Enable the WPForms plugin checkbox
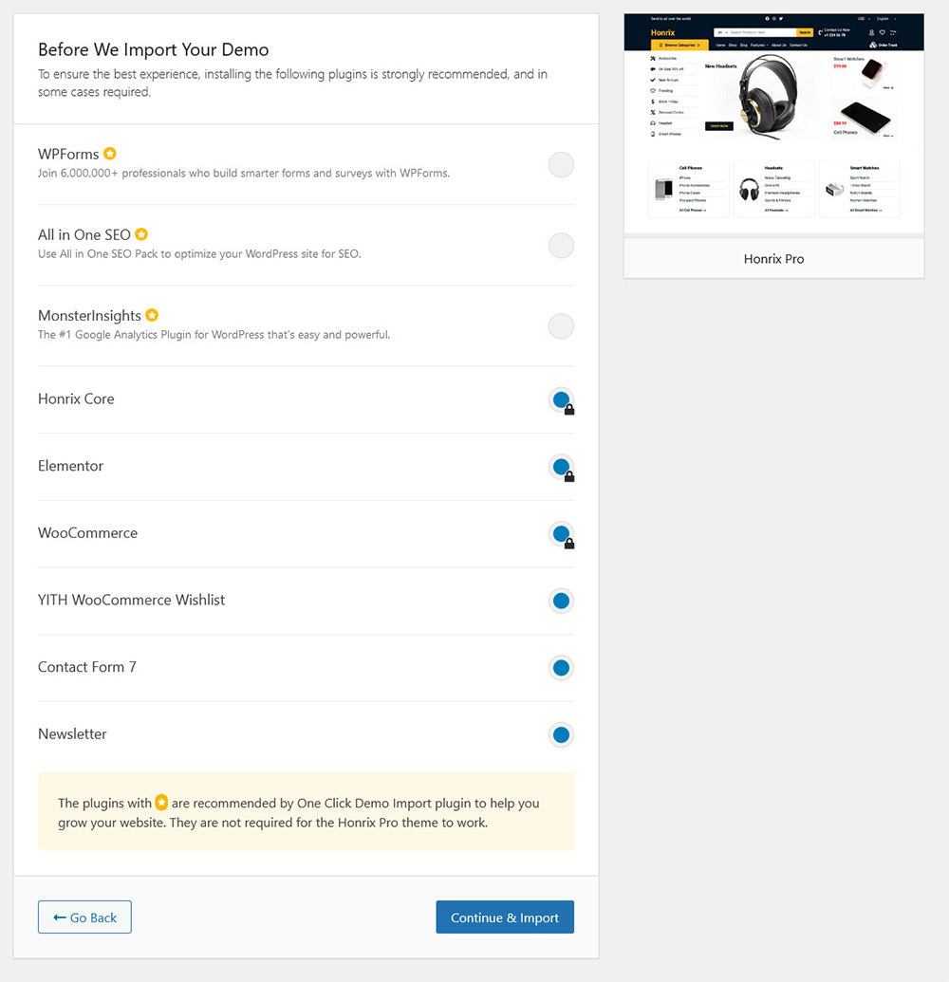Viewport: 949px width, 982px height. click(x=561, y=165)
